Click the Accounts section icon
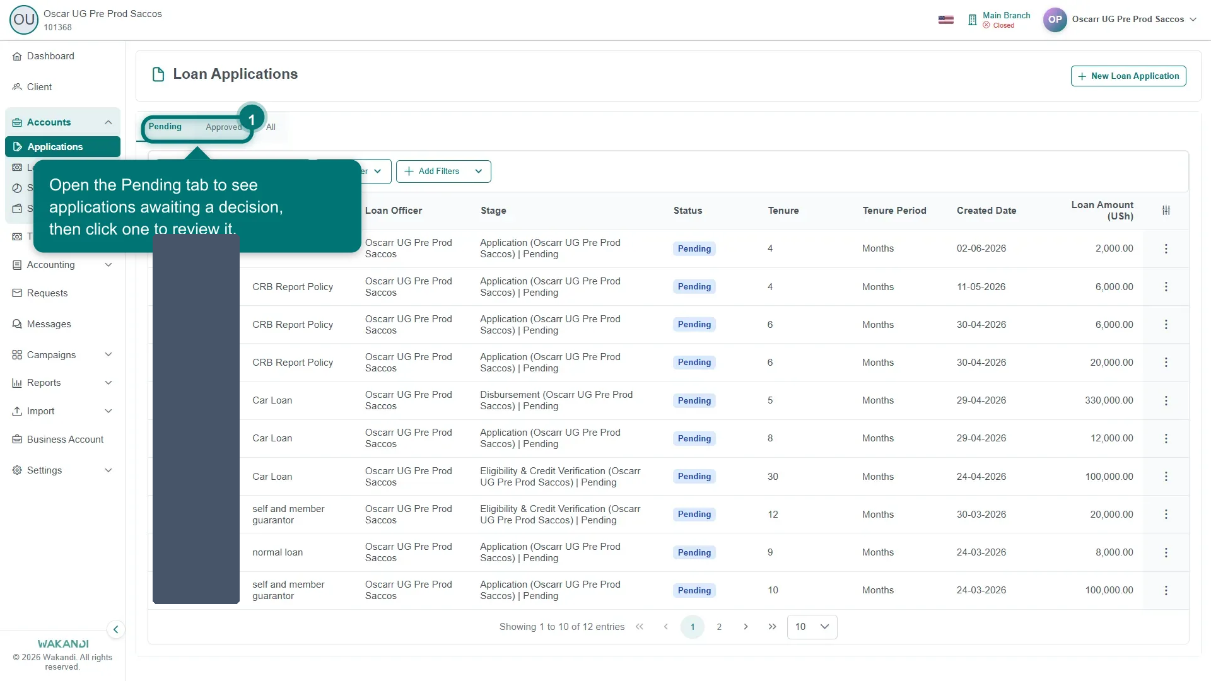1211x681 pixels. pos(17,122)
